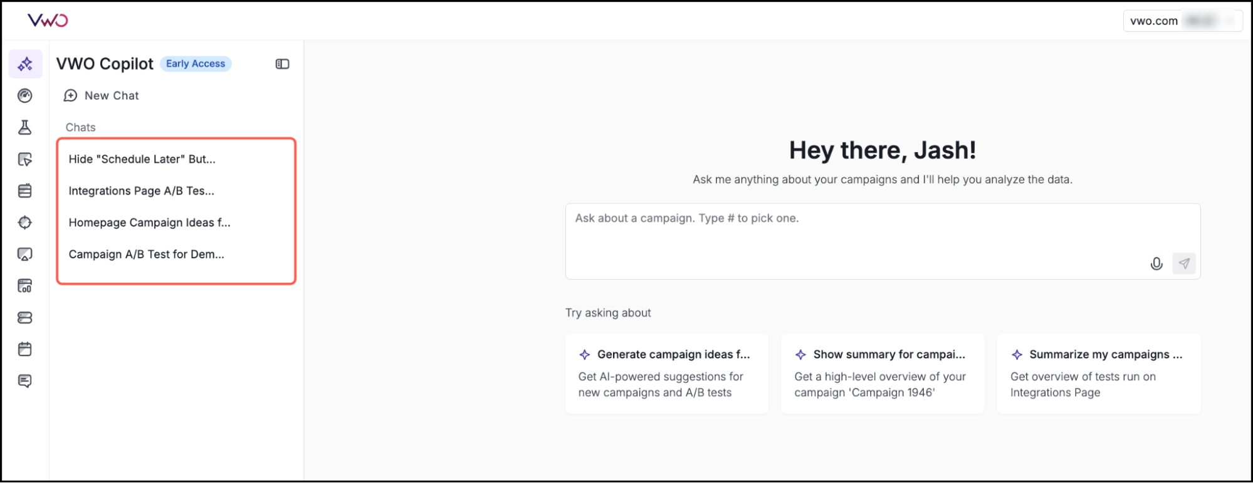This screenshot has width=1253, height=483.
Task: Open the Integrations Page A/B Test chat
Action: pyautogui.click(x=142, y=191)
